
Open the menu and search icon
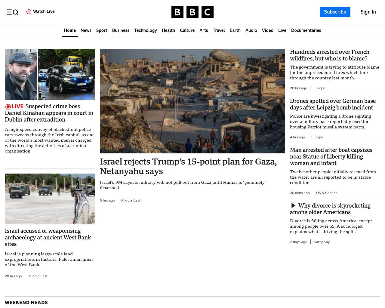12,12
